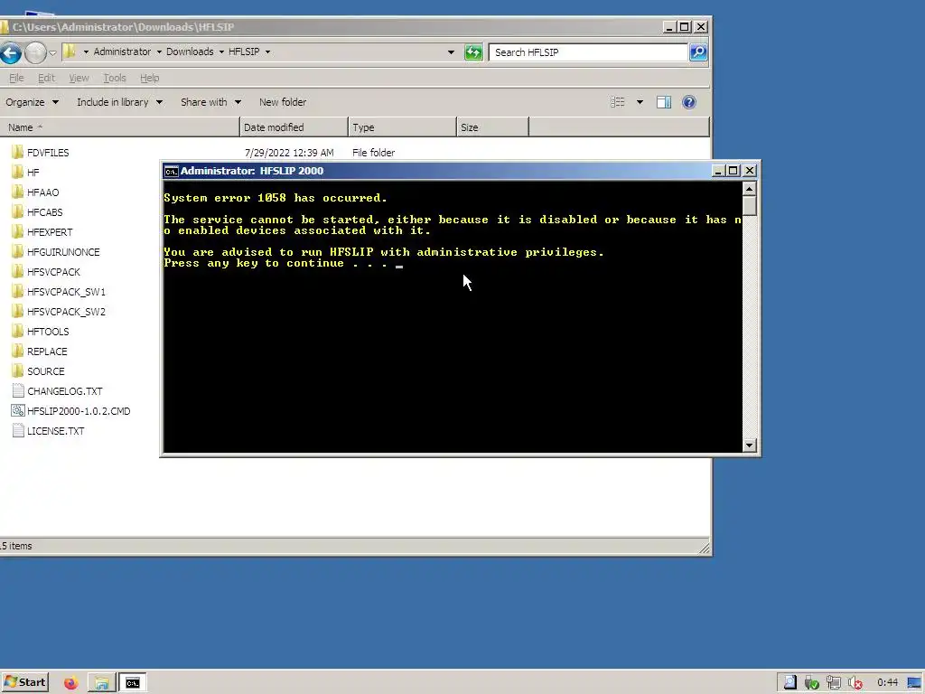Click the FDVFILES date modified cell
Viewport: 925px width, 694px height.
pos(289,152)
